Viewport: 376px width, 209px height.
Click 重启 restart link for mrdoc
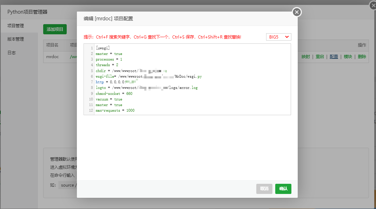coord(319,57)
